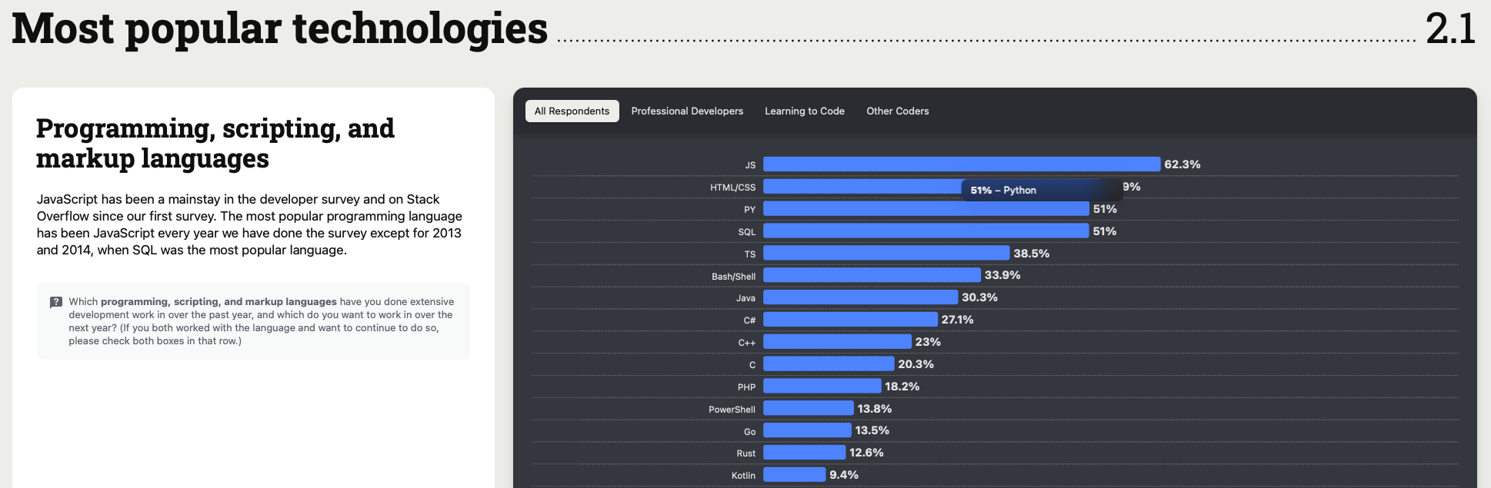Click the TS bar at 38.5%
This screenshot has height=488, width=1491.
886,253
